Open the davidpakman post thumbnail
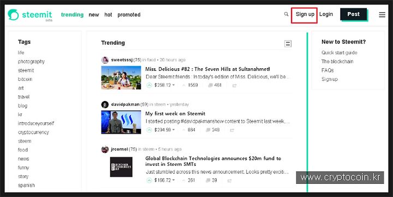 click(121, 122)
